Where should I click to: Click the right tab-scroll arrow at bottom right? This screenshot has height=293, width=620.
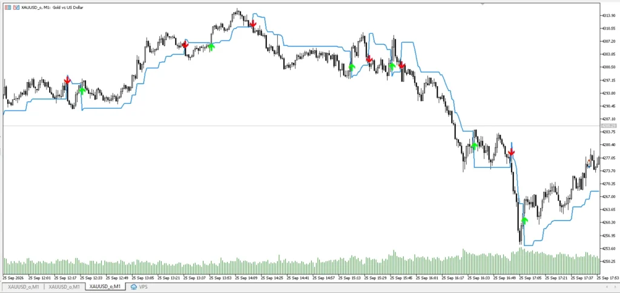click(x=615, y=287)
